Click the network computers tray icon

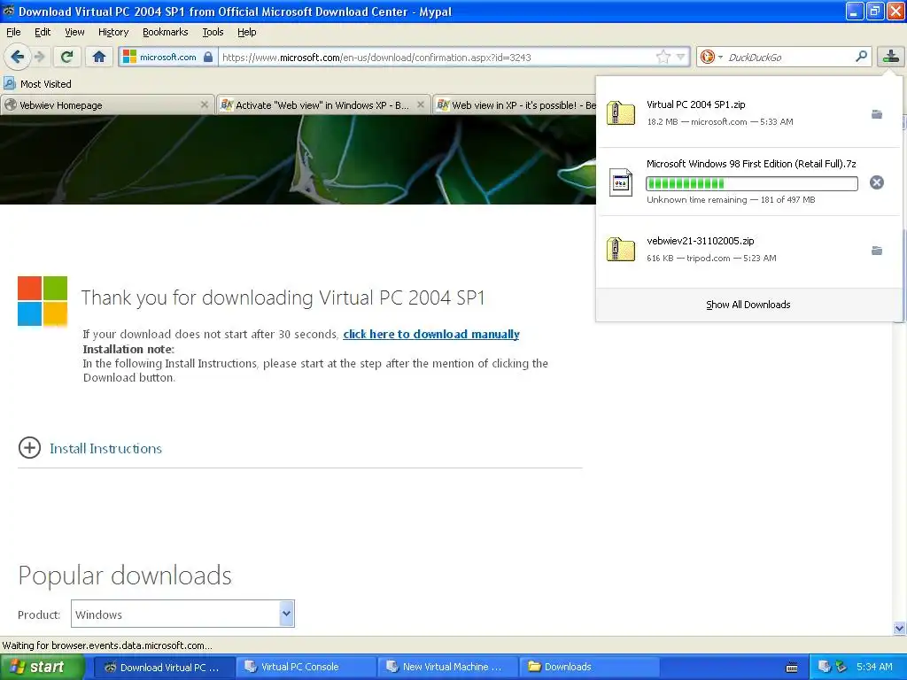825,667
